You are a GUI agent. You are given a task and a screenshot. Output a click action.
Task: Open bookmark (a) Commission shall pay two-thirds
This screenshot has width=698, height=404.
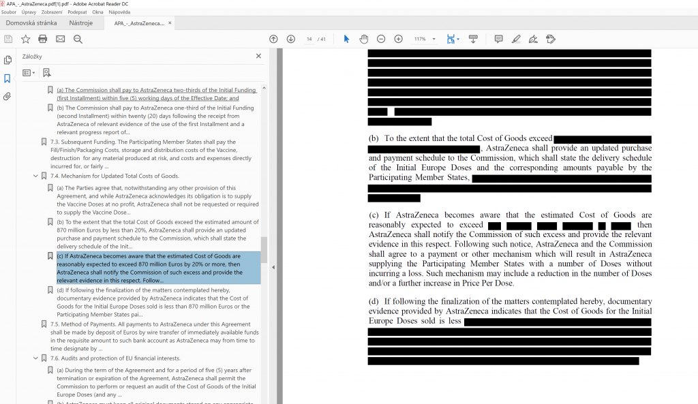[x=157, y=94]
